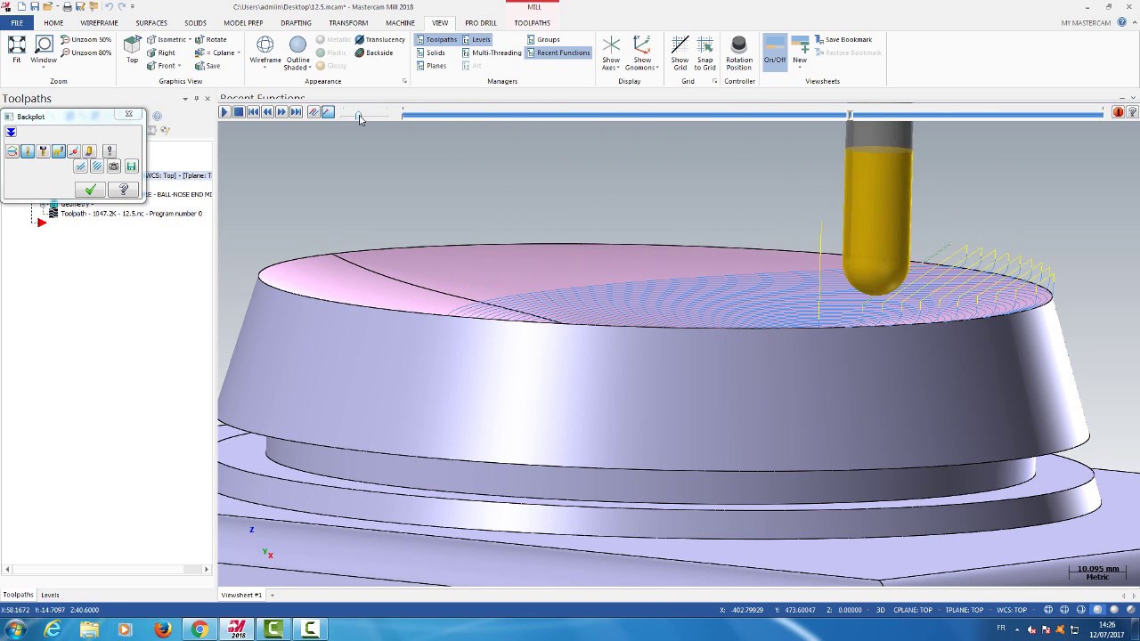Toggle Recent Functions manager
Screen dimensions: 1140x641
(x=558, y=53)
